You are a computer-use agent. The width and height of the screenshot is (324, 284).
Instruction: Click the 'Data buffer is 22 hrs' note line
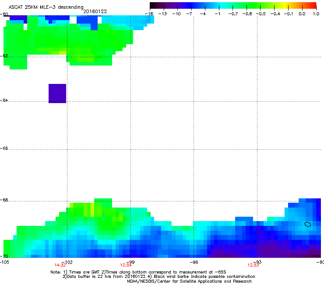[x=158, y=277]
